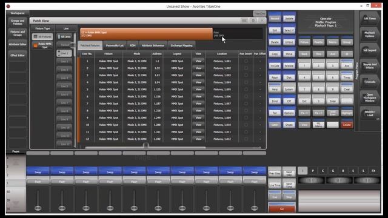
Task: Click View for fixture user number 12
Action: pyautogui.click(x=198, y=139)
